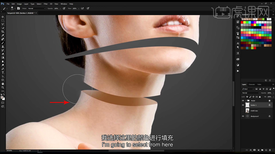Swap foreground and background colors

pyautogui.click(x=4, y=94)
